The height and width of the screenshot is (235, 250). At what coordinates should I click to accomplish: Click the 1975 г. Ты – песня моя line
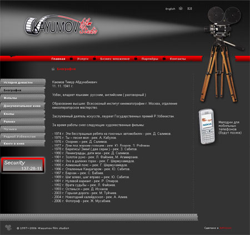tap(84, 138)
